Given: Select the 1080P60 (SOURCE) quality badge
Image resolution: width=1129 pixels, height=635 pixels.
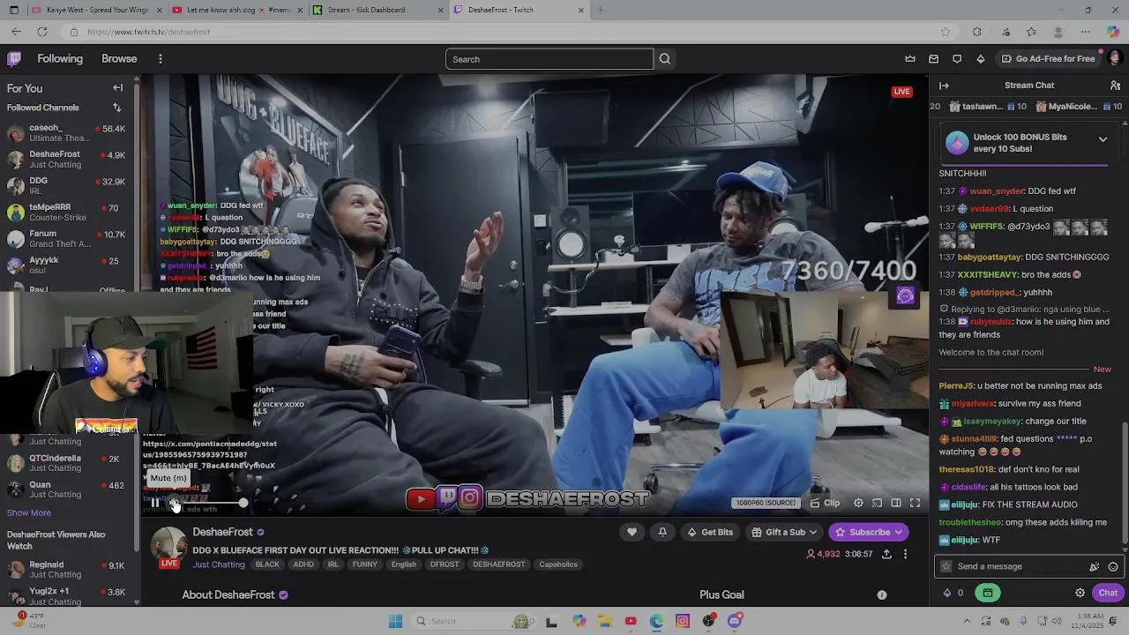Looking at the screenshot, I should tap(766, 503).
